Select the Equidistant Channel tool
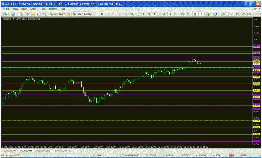Viewport: 262px width, 158px height. click(x=132, y=14)
